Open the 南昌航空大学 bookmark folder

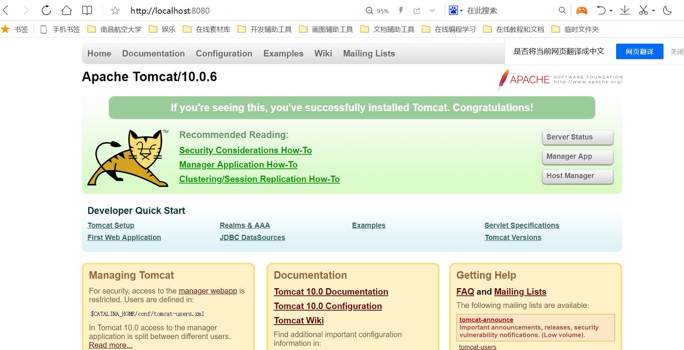click(115, 29)
